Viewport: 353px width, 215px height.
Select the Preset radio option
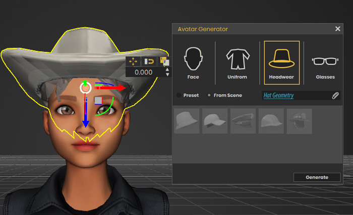179,95
